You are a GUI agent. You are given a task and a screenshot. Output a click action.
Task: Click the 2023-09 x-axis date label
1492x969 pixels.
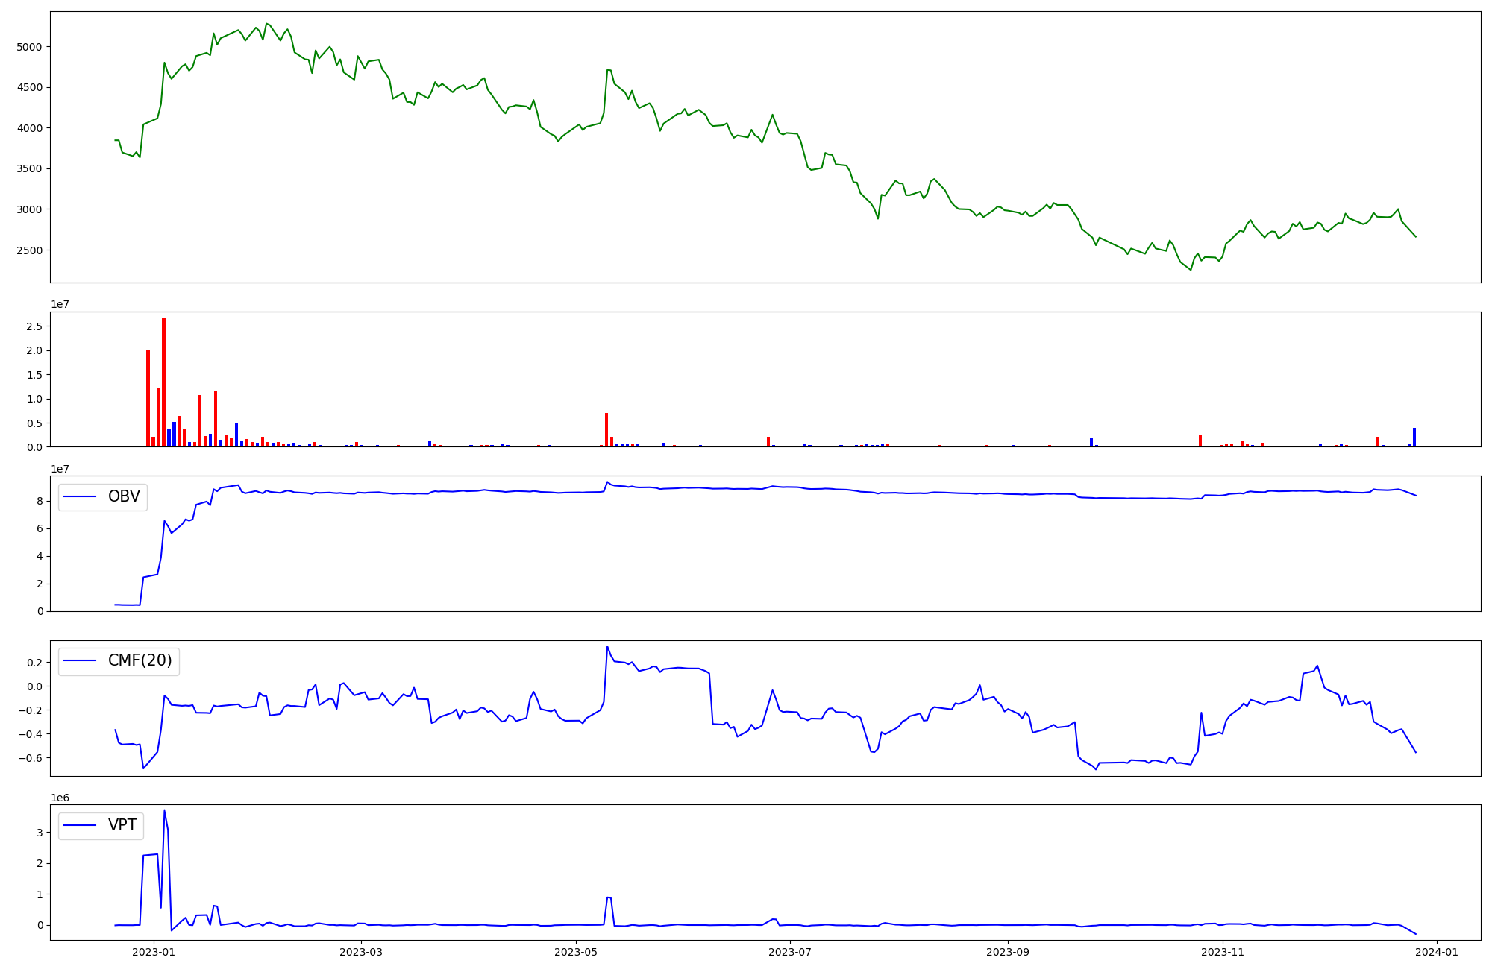[x=1008, y=951]
